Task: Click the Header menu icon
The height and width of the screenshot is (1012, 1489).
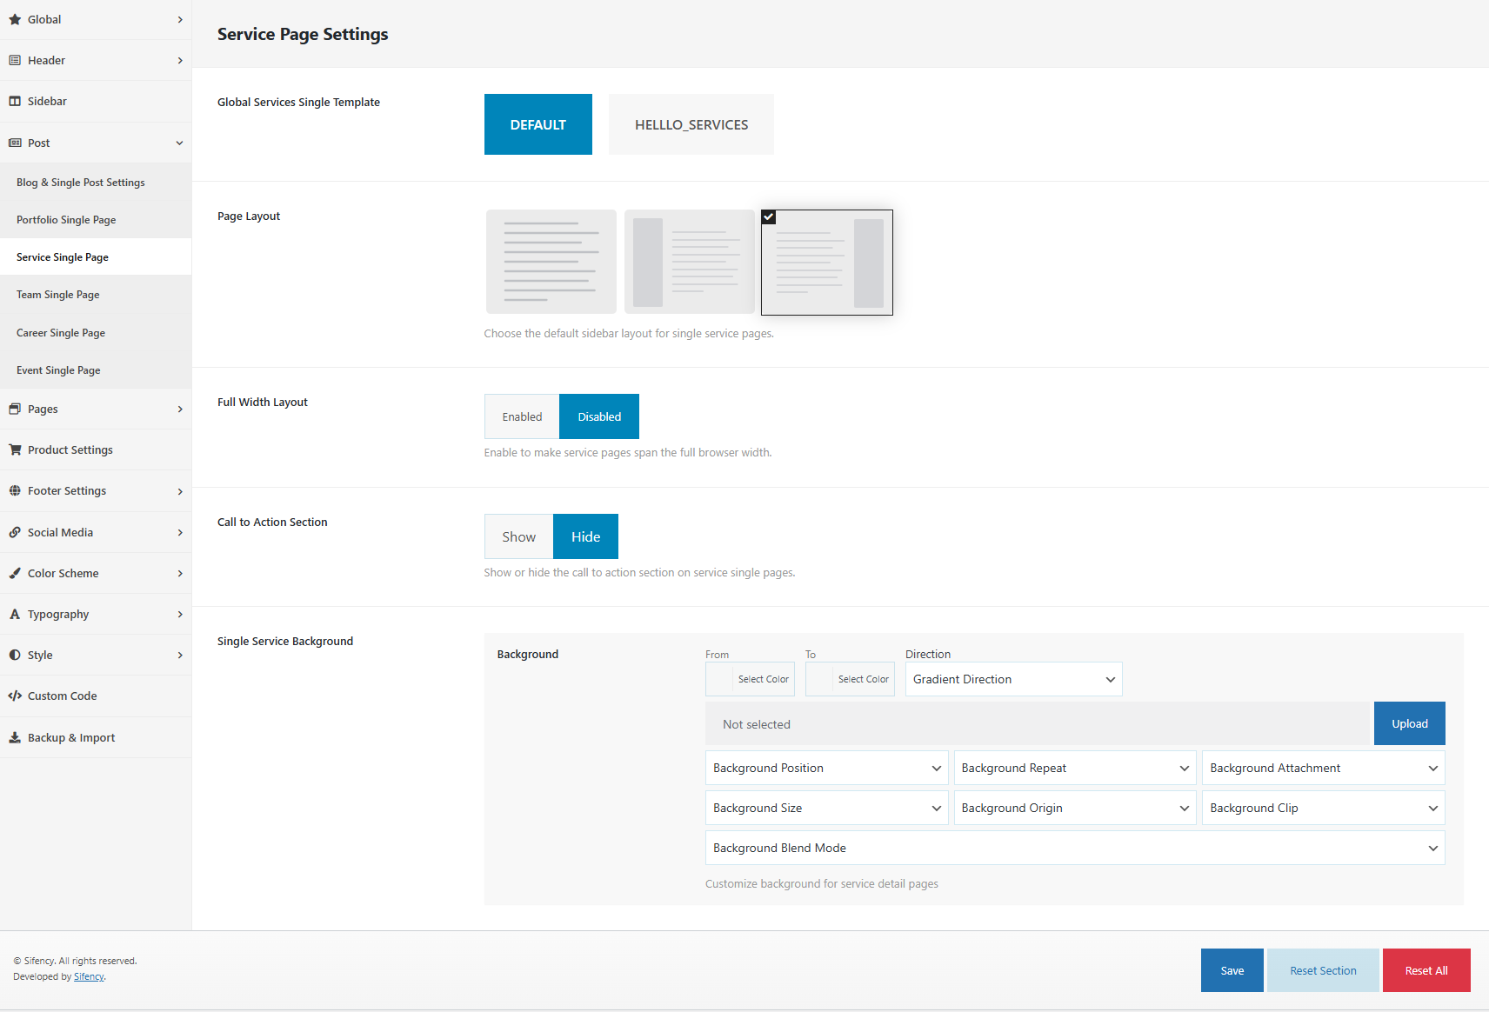Action: (15, 60)
